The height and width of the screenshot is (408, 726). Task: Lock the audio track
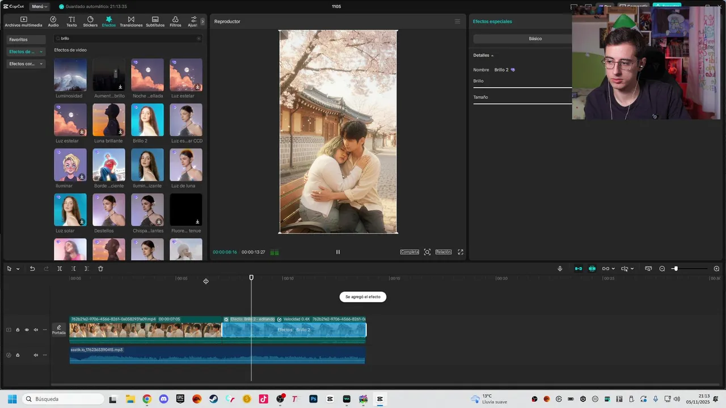pyautogui.click(x=18, y=355)
